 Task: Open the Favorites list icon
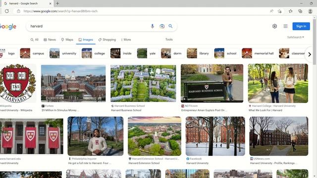291,11
